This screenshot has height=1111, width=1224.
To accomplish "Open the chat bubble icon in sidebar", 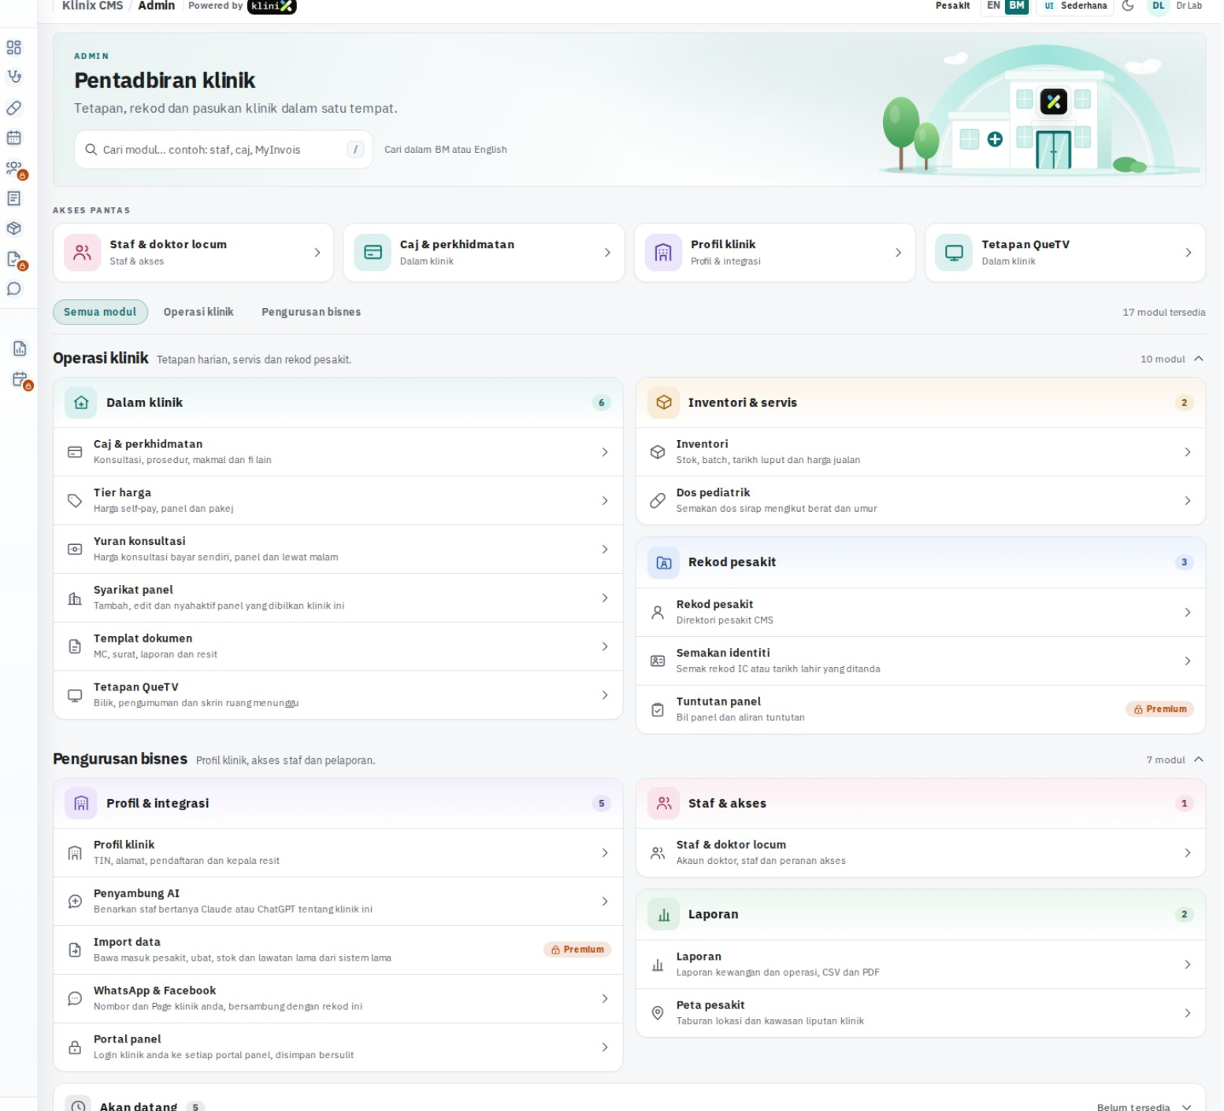I will click(14, 289).
